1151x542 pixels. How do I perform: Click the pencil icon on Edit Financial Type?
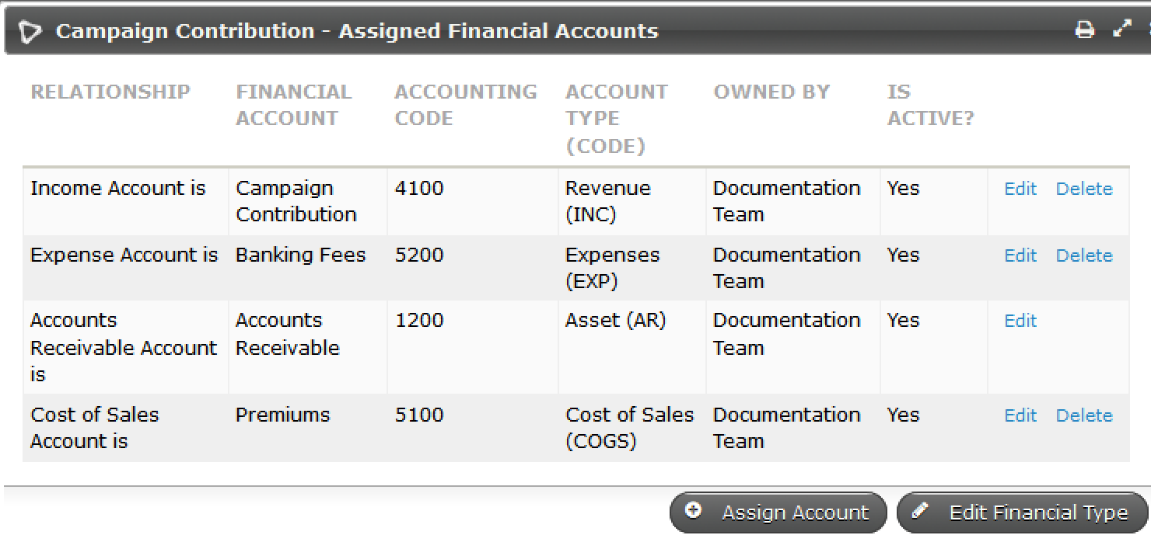coord(922,511)
